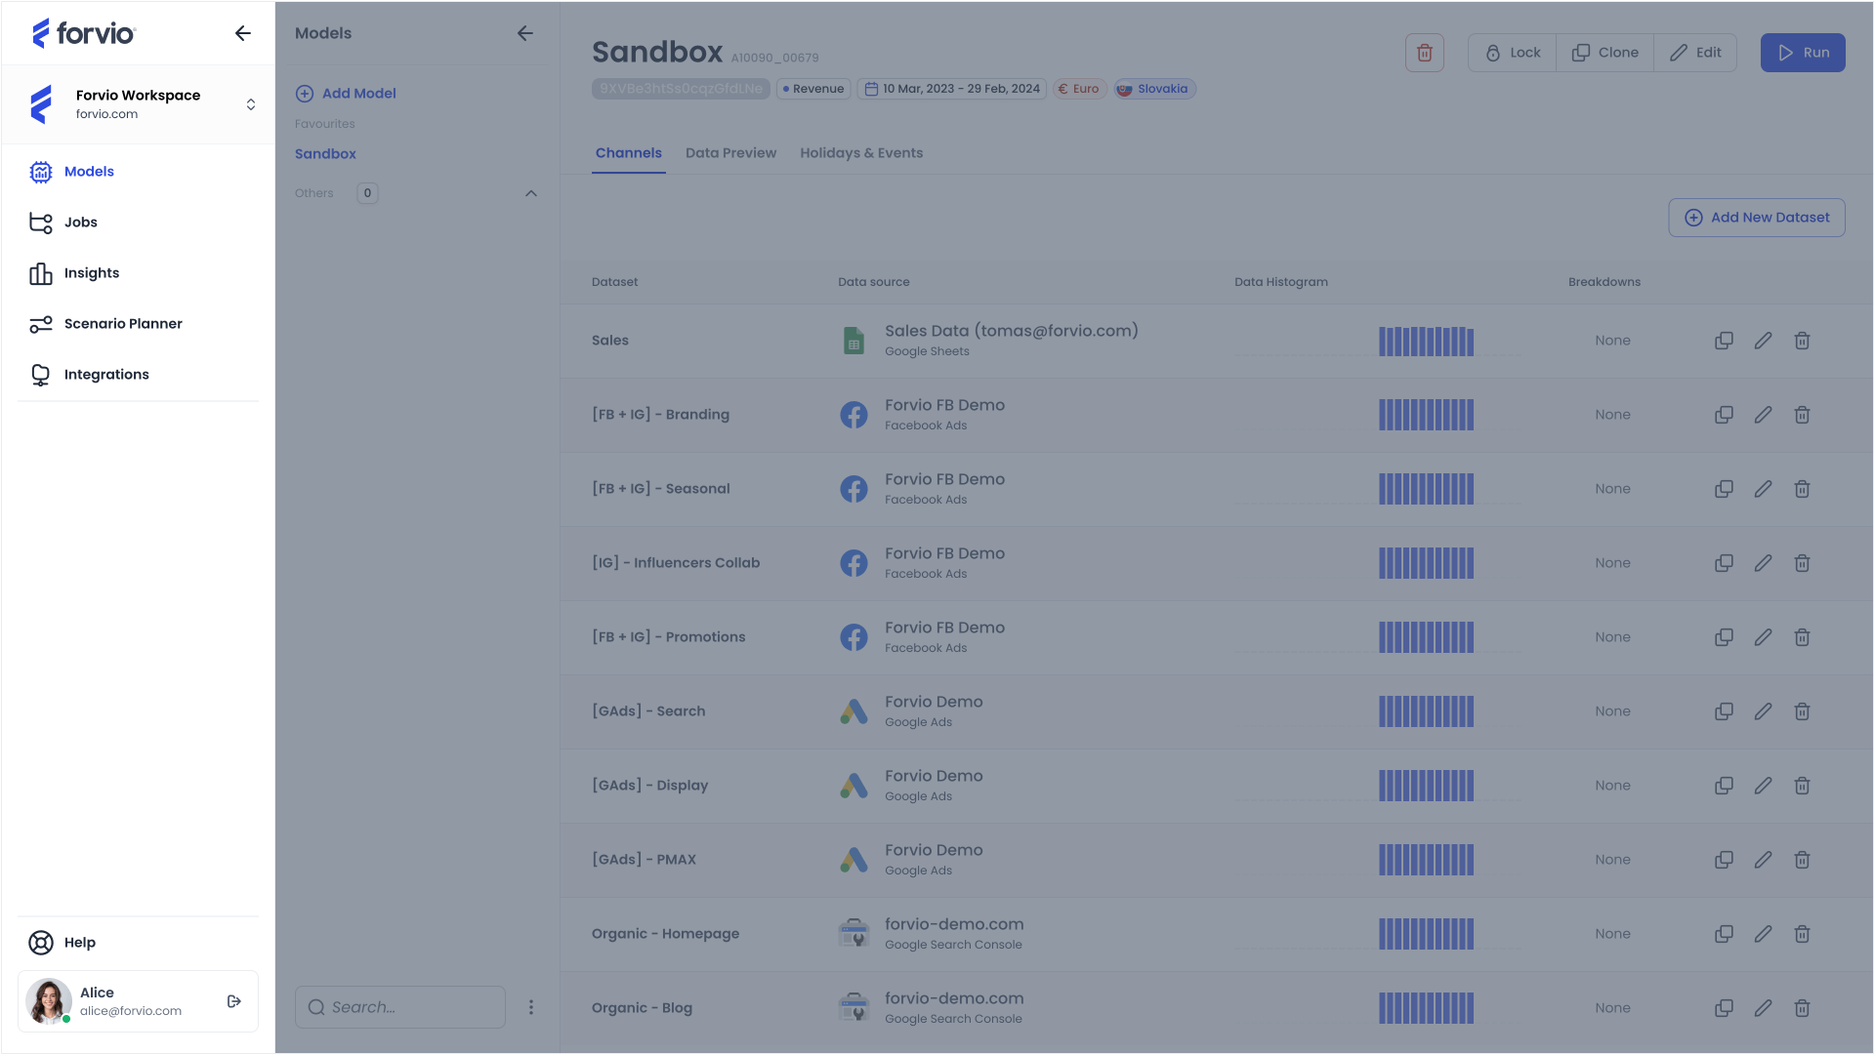1875x1054 pixels.
Task: Delete the Organic - Homepage dataset
Action: [1802, 934]
